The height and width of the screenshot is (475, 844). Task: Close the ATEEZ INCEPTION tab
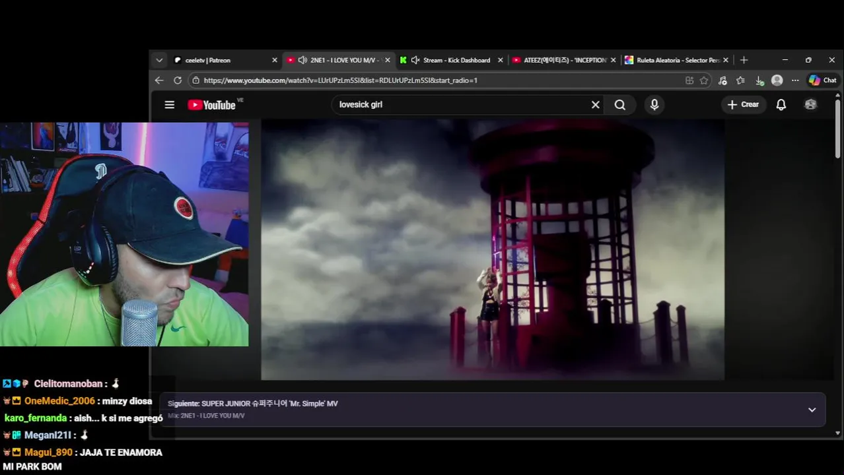(613, 60)
